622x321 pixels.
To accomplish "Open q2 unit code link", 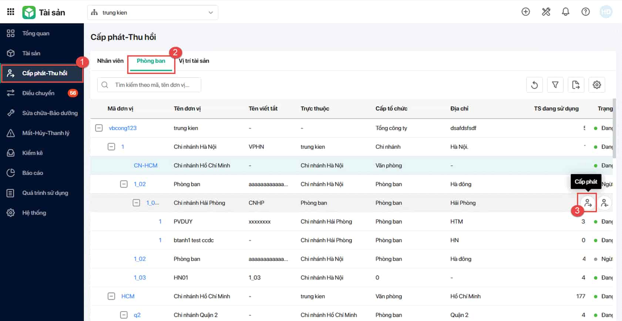I will click(x=137, y=315).
